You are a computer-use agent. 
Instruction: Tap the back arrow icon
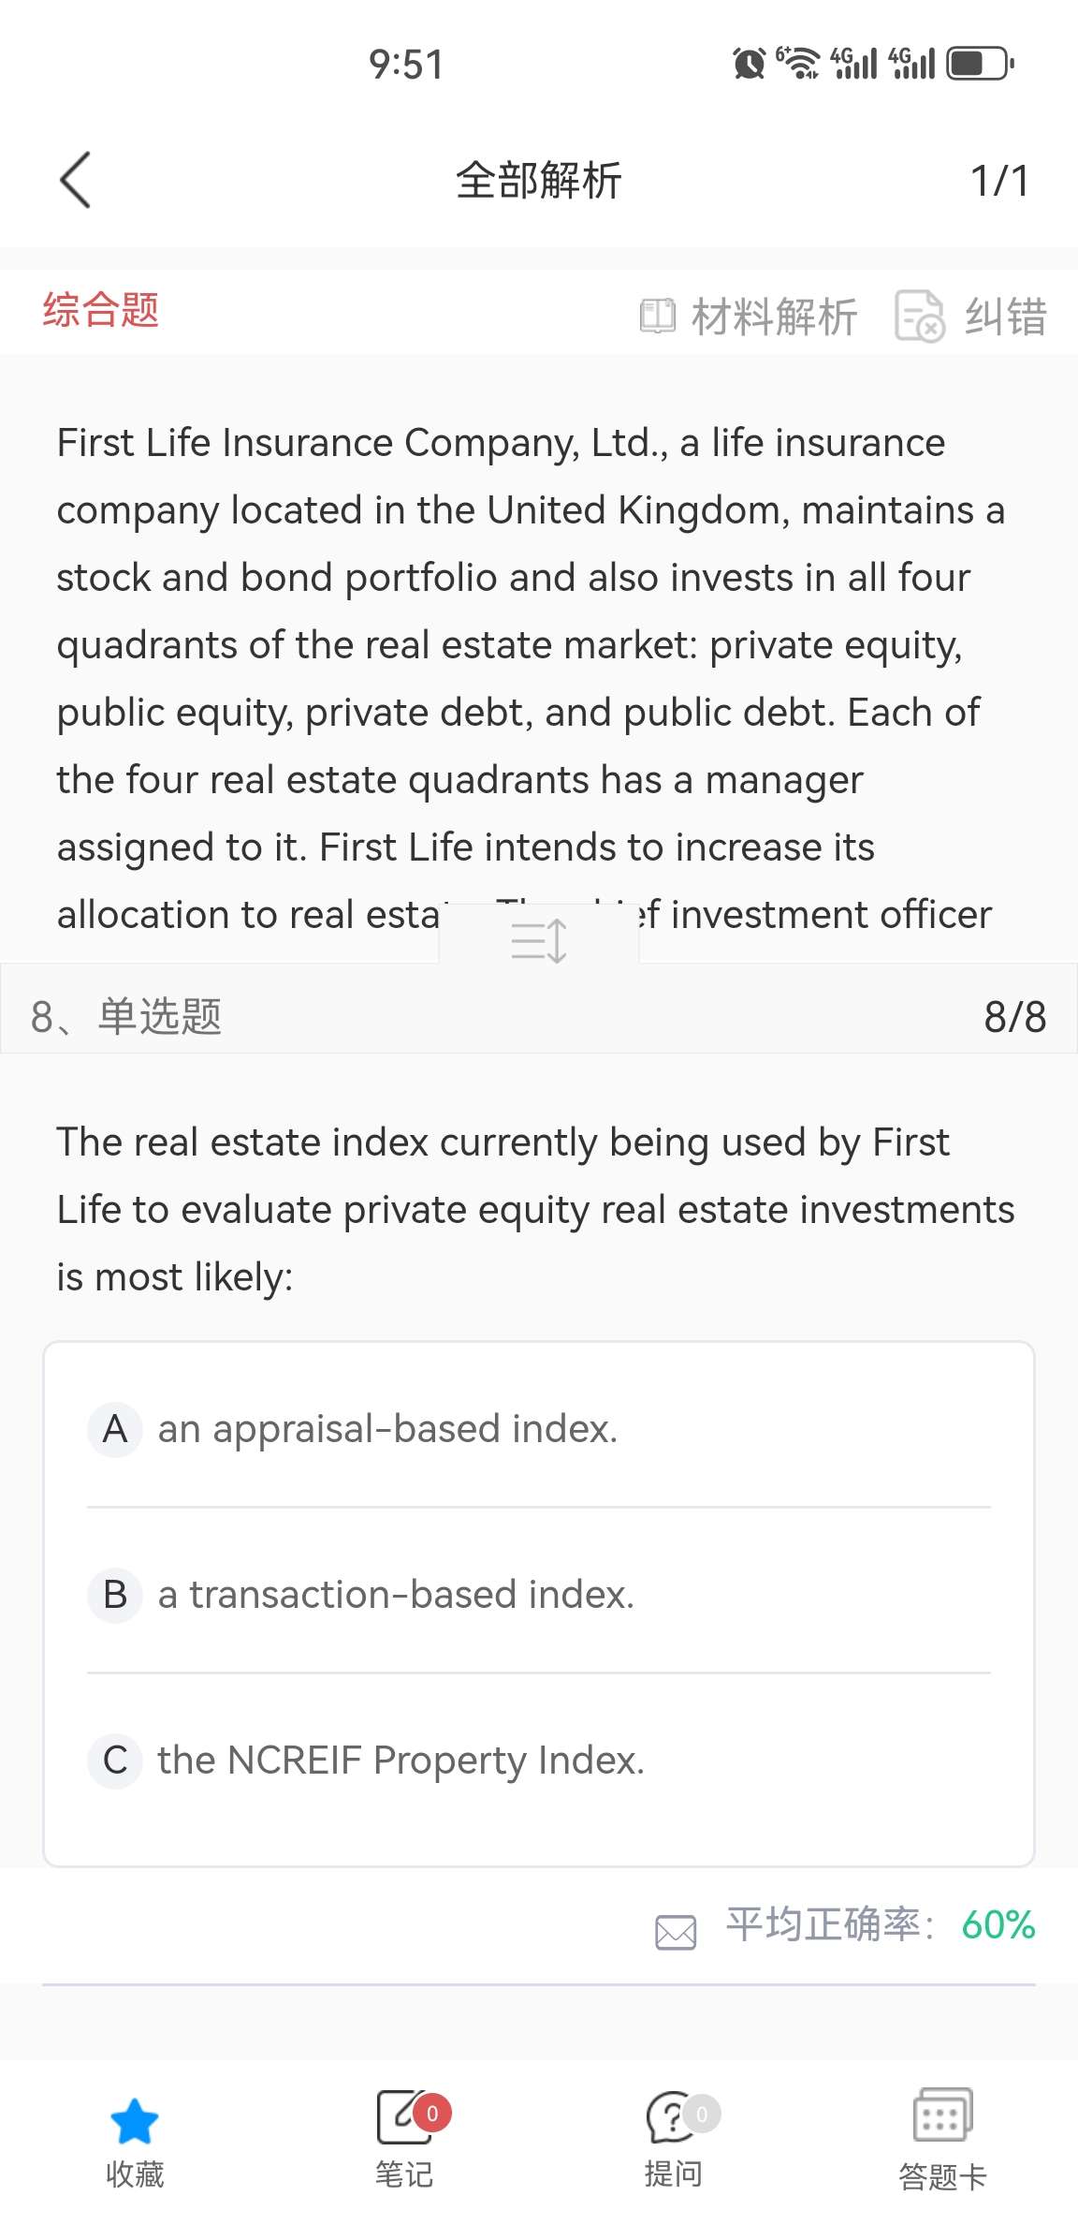point(75,180)
